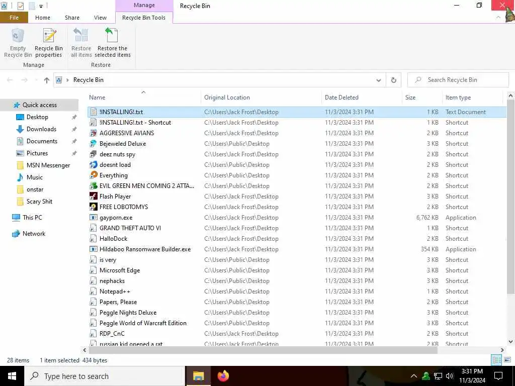
Task: Select AGGRESSIVE AVIANS shortcut icon
Action: pos(93,133)
